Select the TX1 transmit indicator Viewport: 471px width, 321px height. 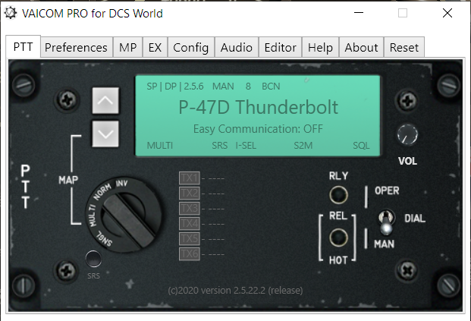(190, 178)
